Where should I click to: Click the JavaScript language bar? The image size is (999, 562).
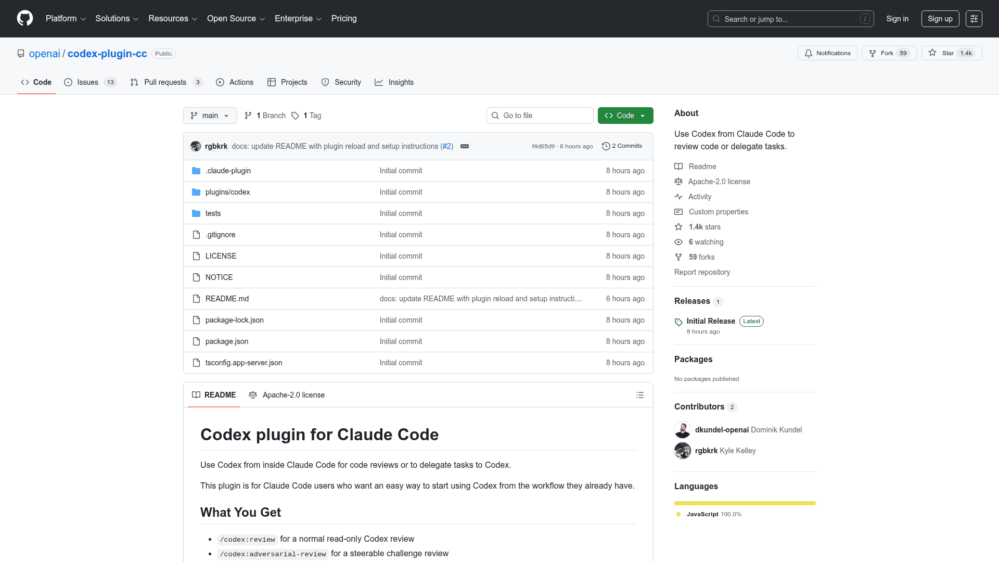click(x=745, y=503)
